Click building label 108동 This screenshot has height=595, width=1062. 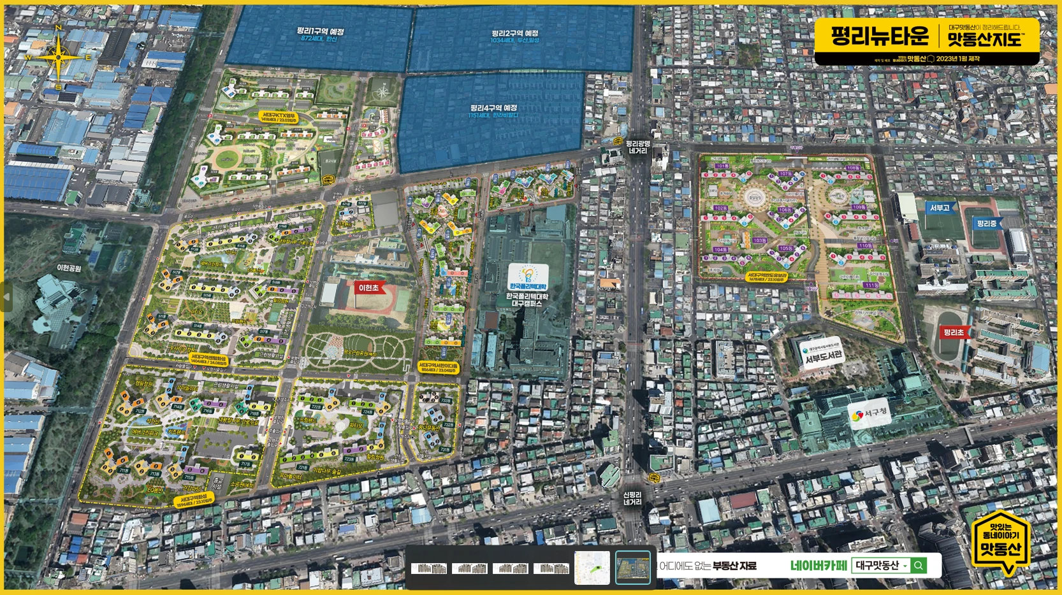click(853, 168)
